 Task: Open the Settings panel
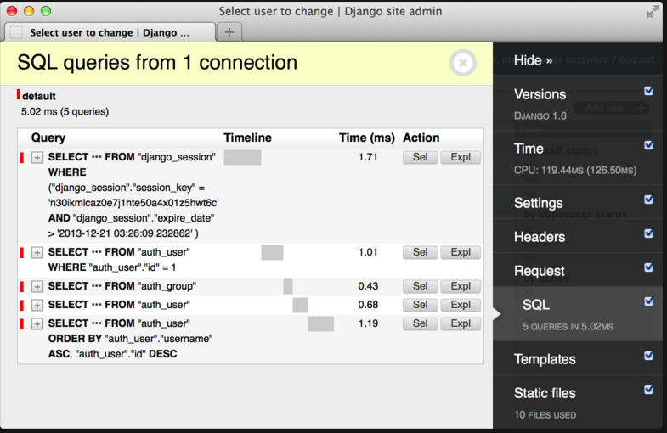point(538,203)
